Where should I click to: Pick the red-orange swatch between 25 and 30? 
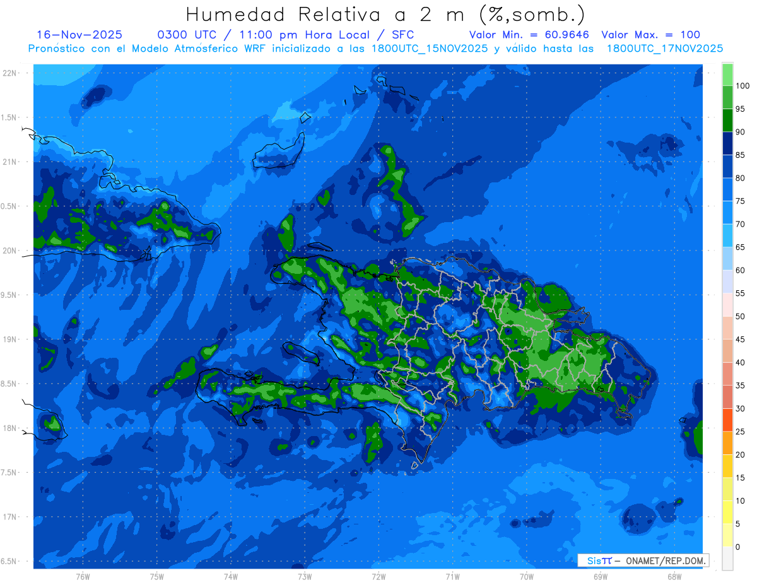pyautogui.click(x=727, y=420)
